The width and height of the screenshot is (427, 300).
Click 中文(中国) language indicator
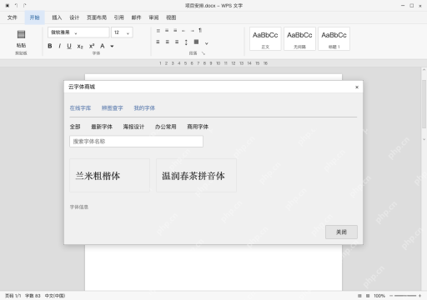pyautogui.click(x=55, y=296)
